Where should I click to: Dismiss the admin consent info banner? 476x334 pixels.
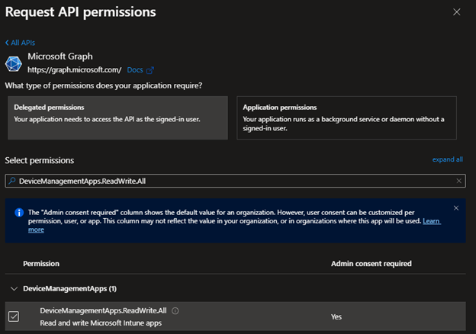click(456, 208)
